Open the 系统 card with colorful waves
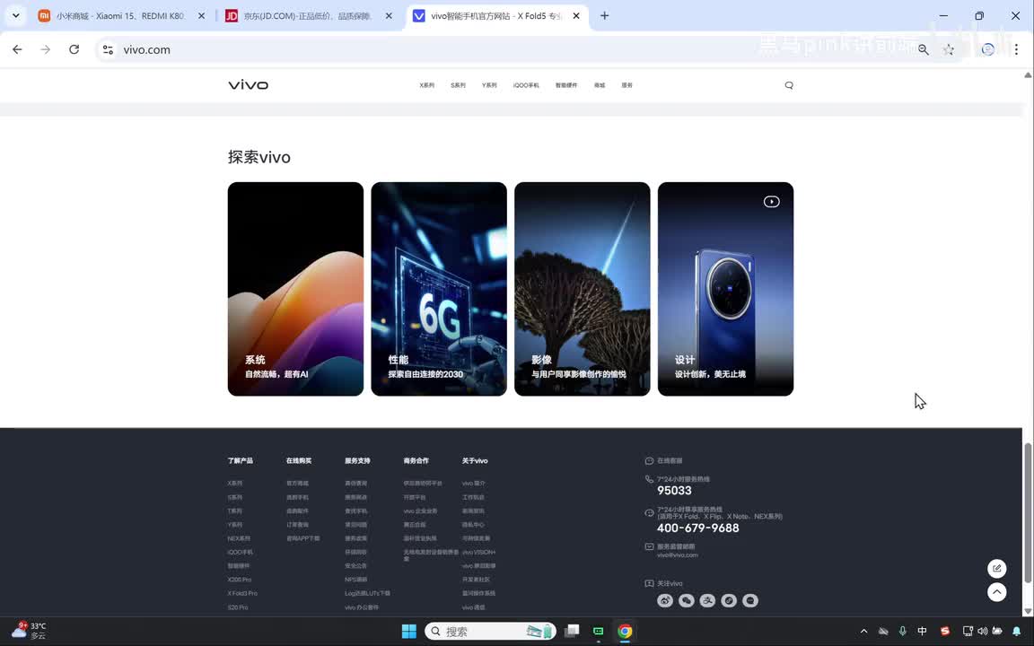1034x646 pixels. coord(295,289)
